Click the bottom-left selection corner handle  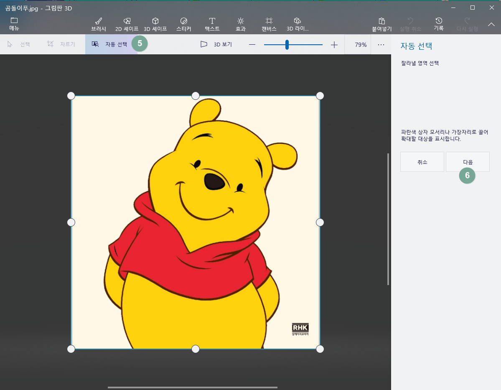click(x=71, y=349)
